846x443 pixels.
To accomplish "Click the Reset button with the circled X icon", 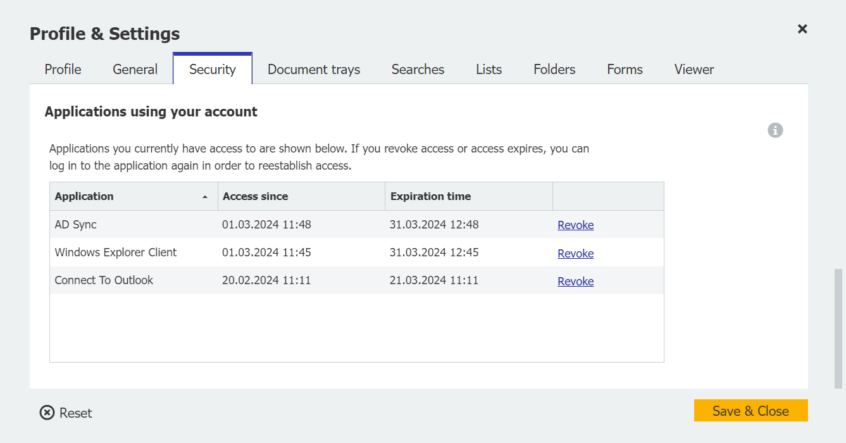I will coord(66,413).
